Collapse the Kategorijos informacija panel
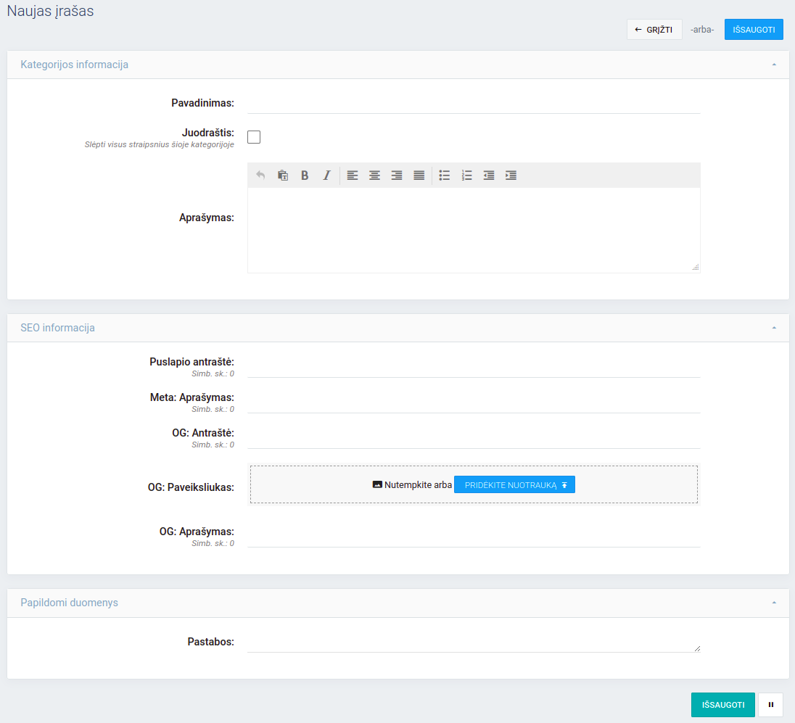Viewport: 795px width, 723px height. coord(774,65)
